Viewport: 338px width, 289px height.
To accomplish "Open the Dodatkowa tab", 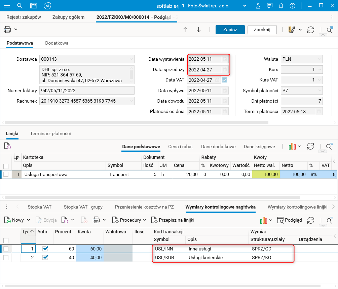I will [57, 43].
